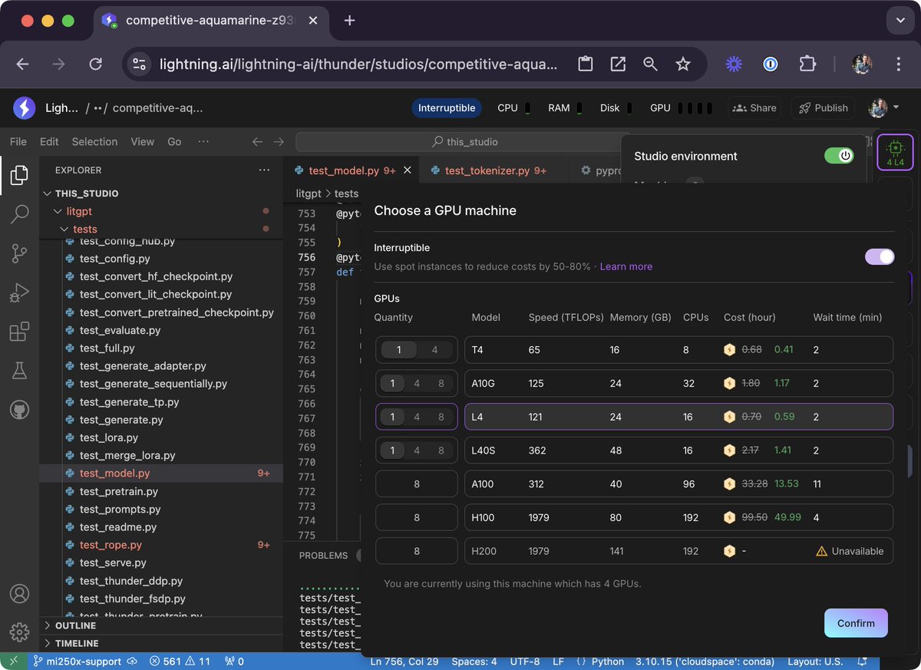
Task: Select quantity 8 in the L40S row
Action: [441, 451]
